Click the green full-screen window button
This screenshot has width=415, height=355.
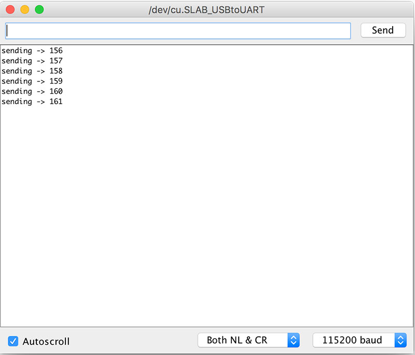pos(39,10)
